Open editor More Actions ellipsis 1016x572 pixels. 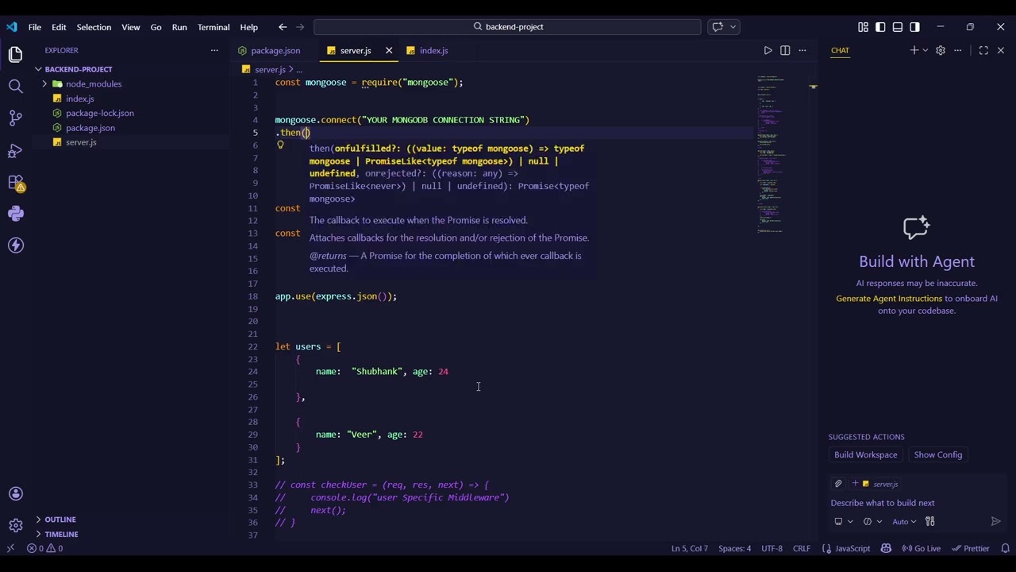(x=802, y=50)
